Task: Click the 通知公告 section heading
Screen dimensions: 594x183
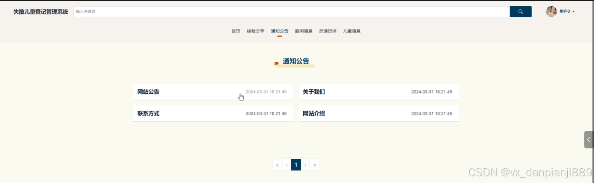Action: coord(296,61)
